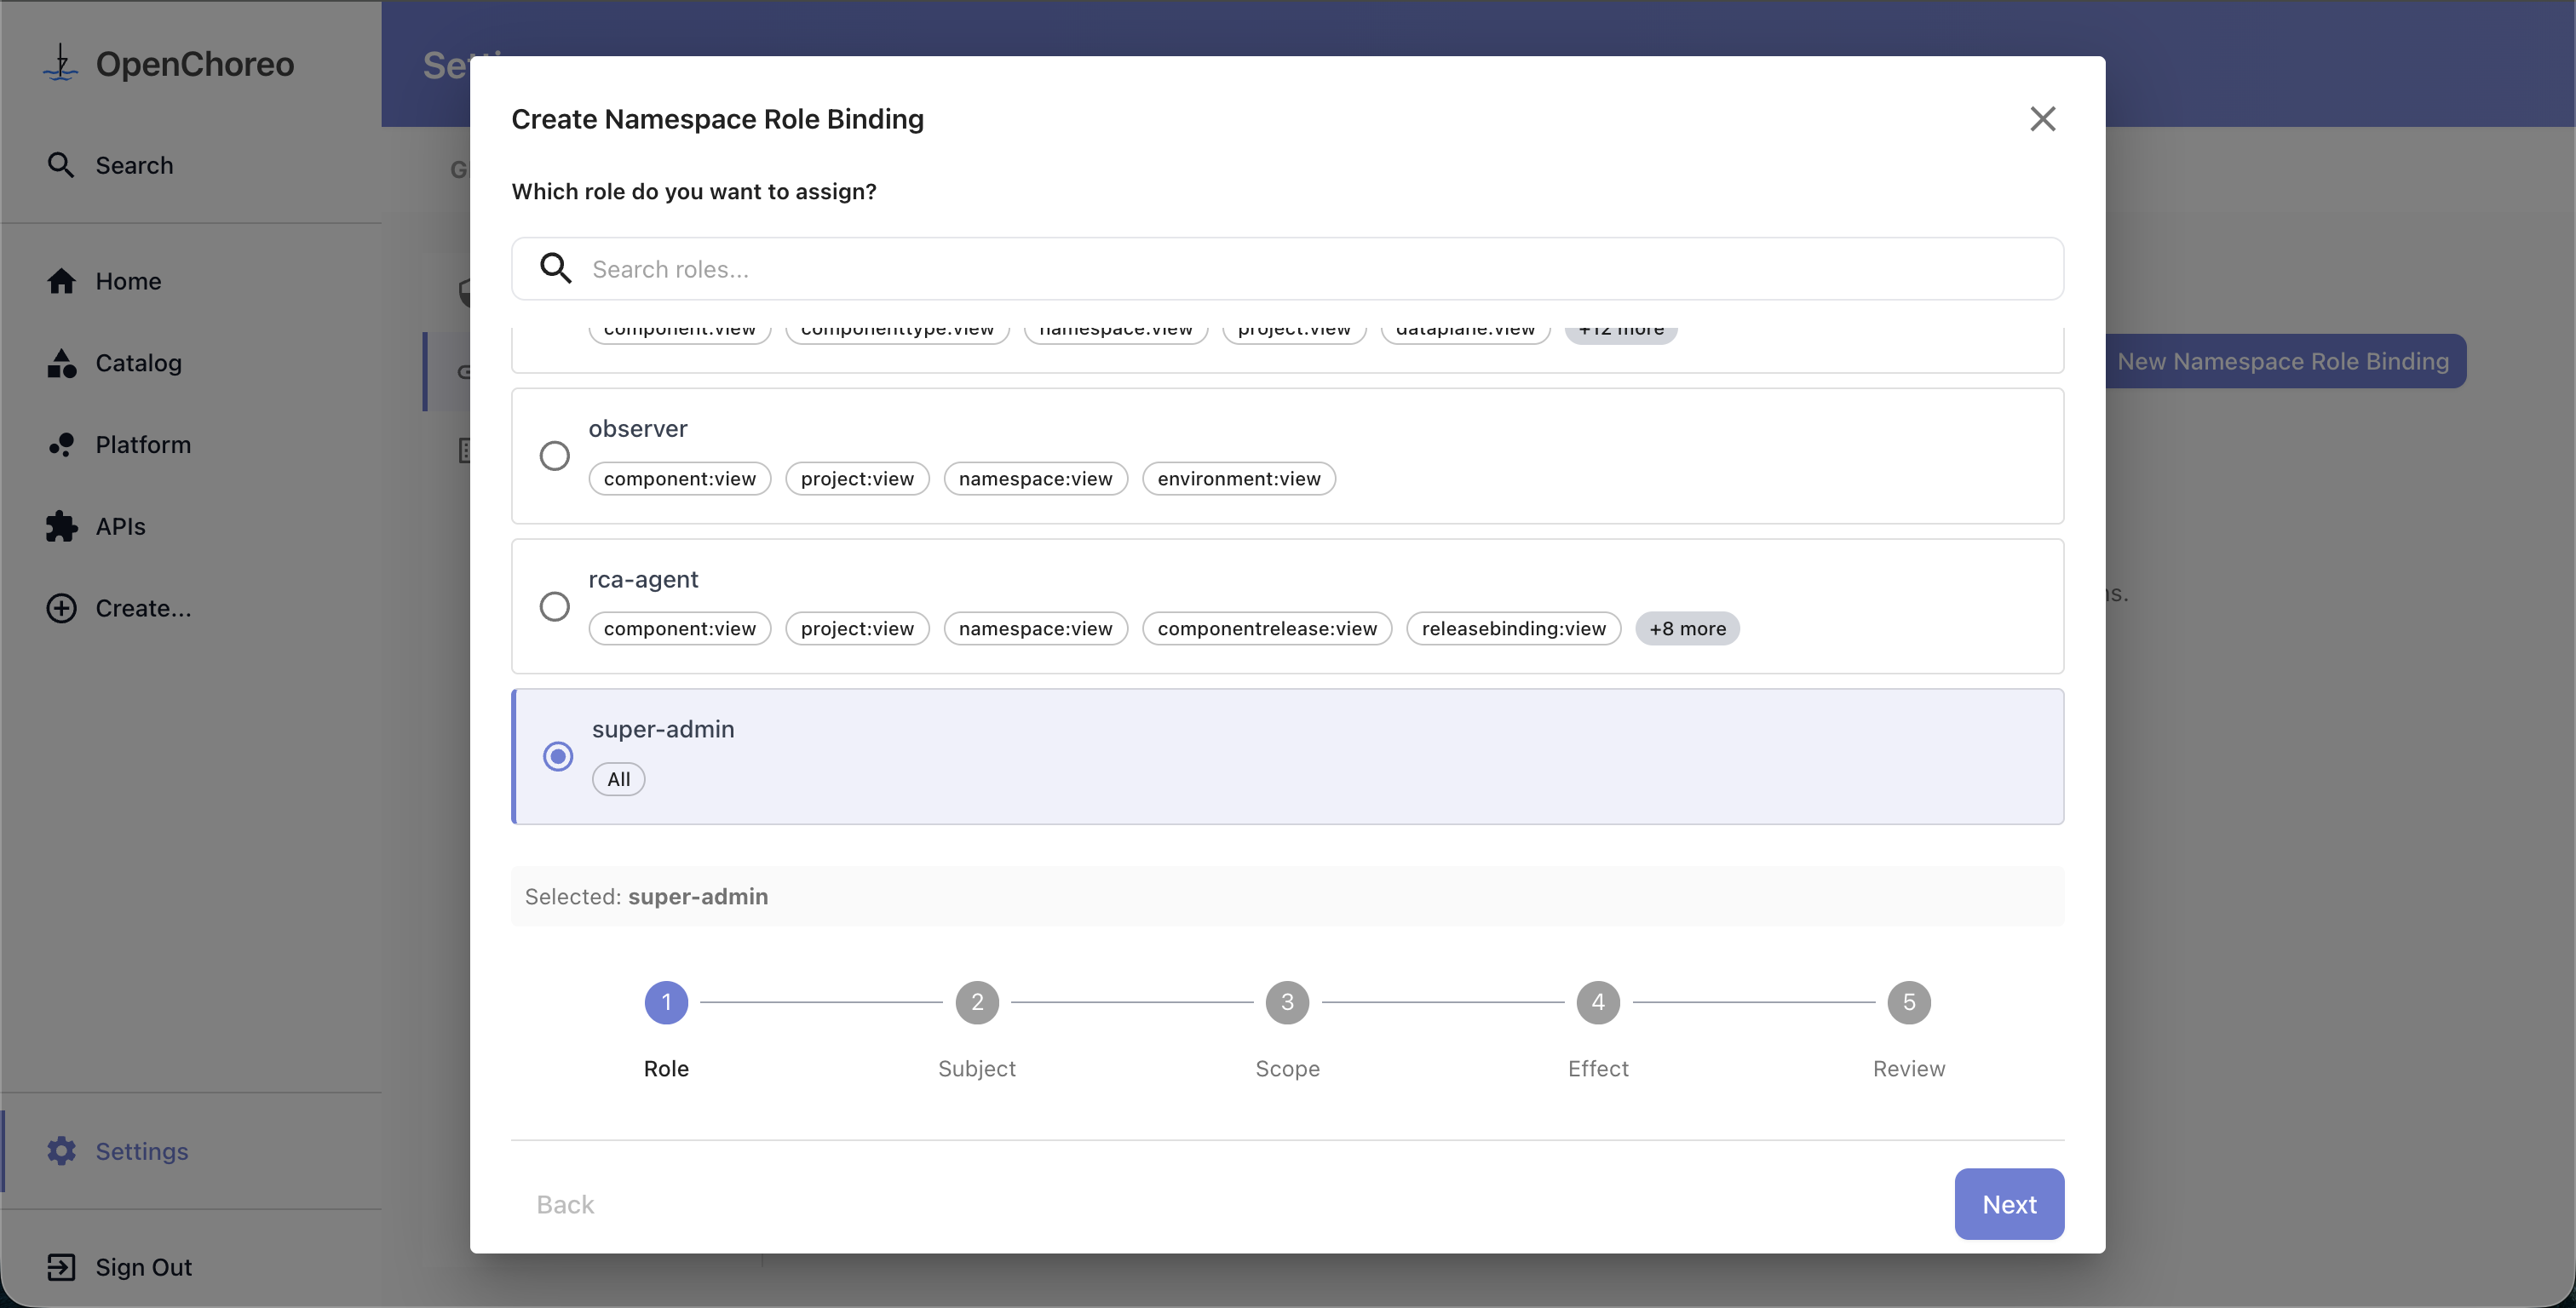
Task: Open Platform section icon
Action: (61, 445)
